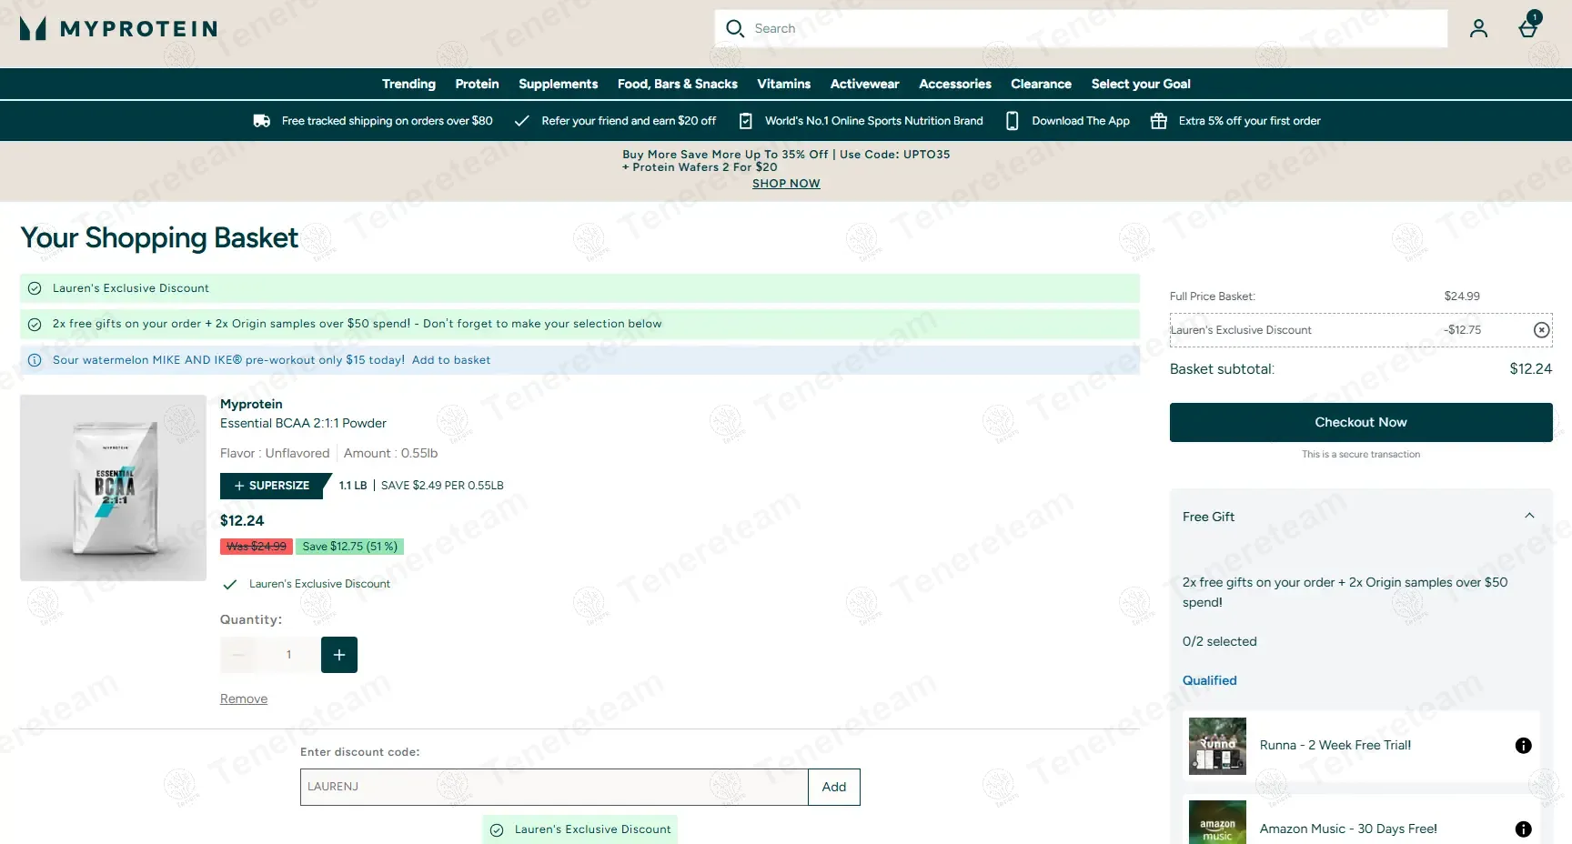The height and width of the screenshot is (844, 1572).
Task: Click Extra 5% off your first order
Action: (x=1250, y=121)
